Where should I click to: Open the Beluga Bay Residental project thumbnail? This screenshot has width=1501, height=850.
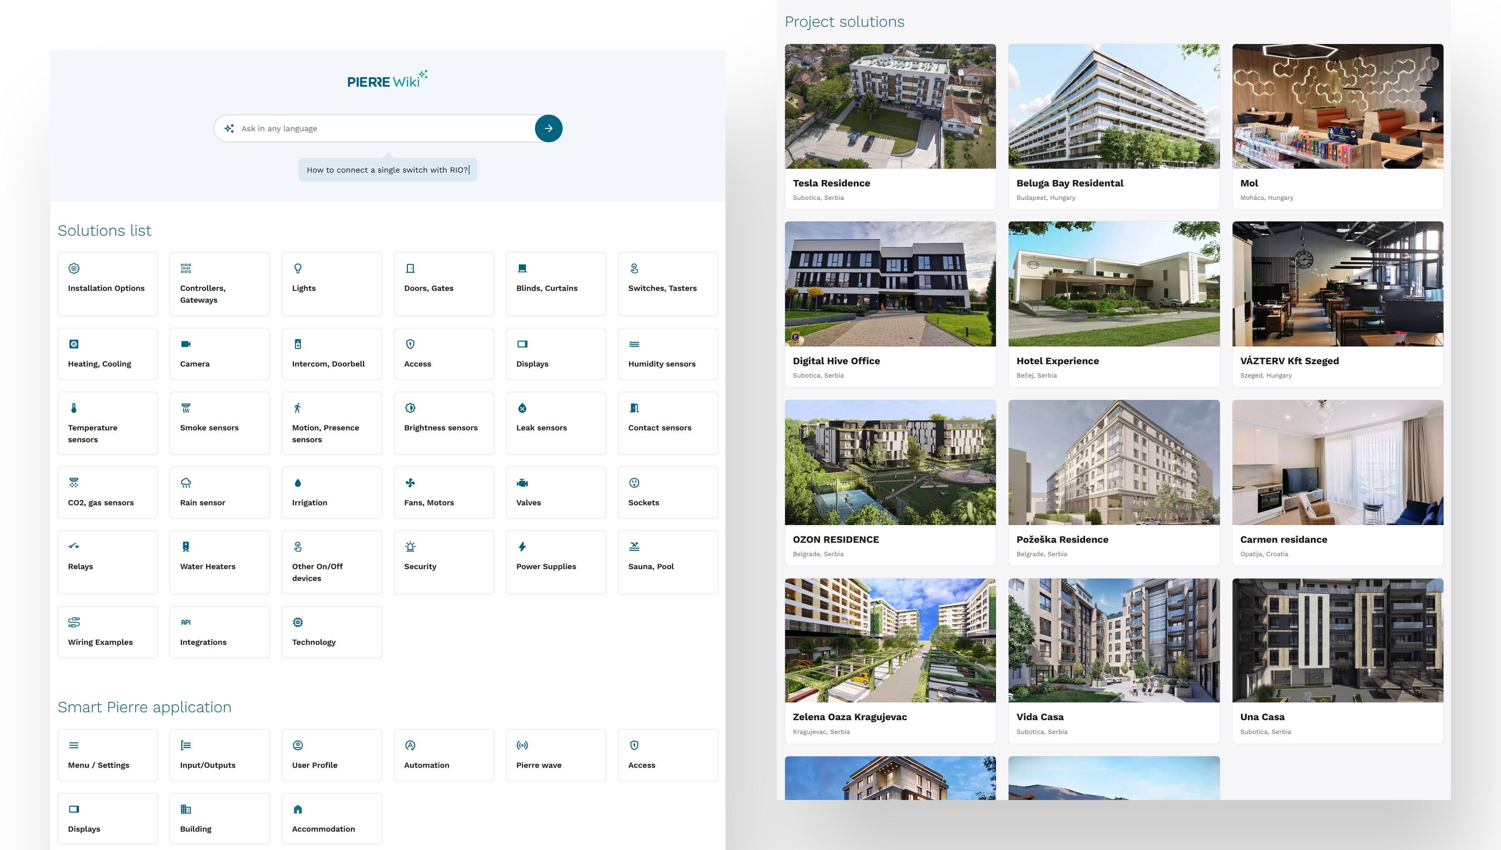pos(1114,106)
